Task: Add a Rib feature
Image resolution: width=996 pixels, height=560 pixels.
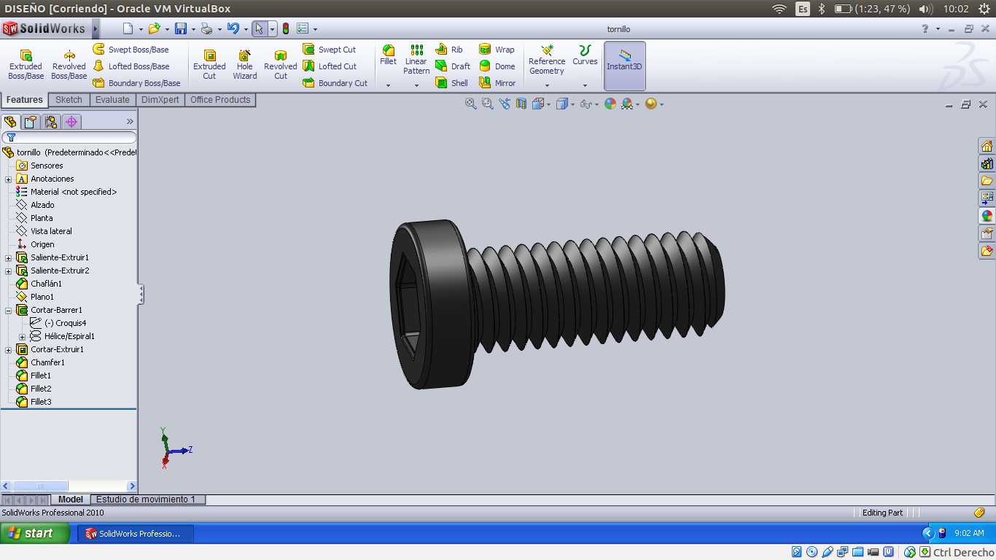Action: [449, 50]
